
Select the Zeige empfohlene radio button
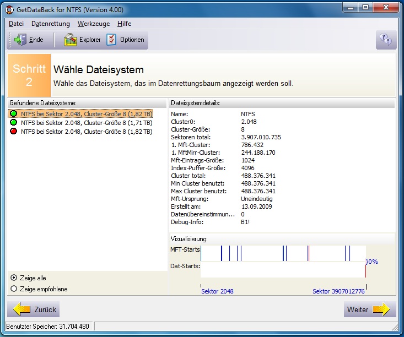[x=14, y=289]
